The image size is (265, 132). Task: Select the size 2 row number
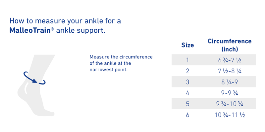(187, 71)
